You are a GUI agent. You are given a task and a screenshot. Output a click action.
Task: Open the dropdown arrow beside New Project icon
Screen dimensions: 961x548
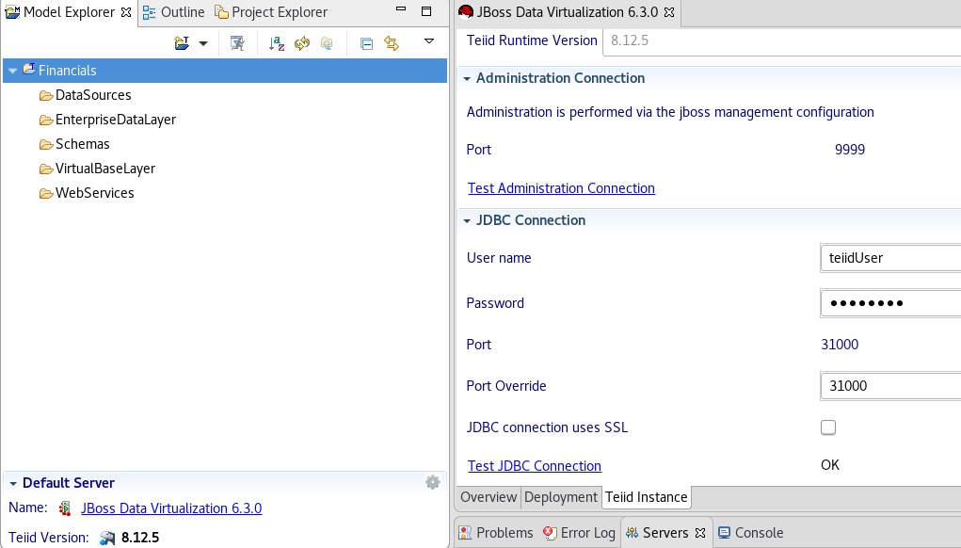tap(202, 43)
